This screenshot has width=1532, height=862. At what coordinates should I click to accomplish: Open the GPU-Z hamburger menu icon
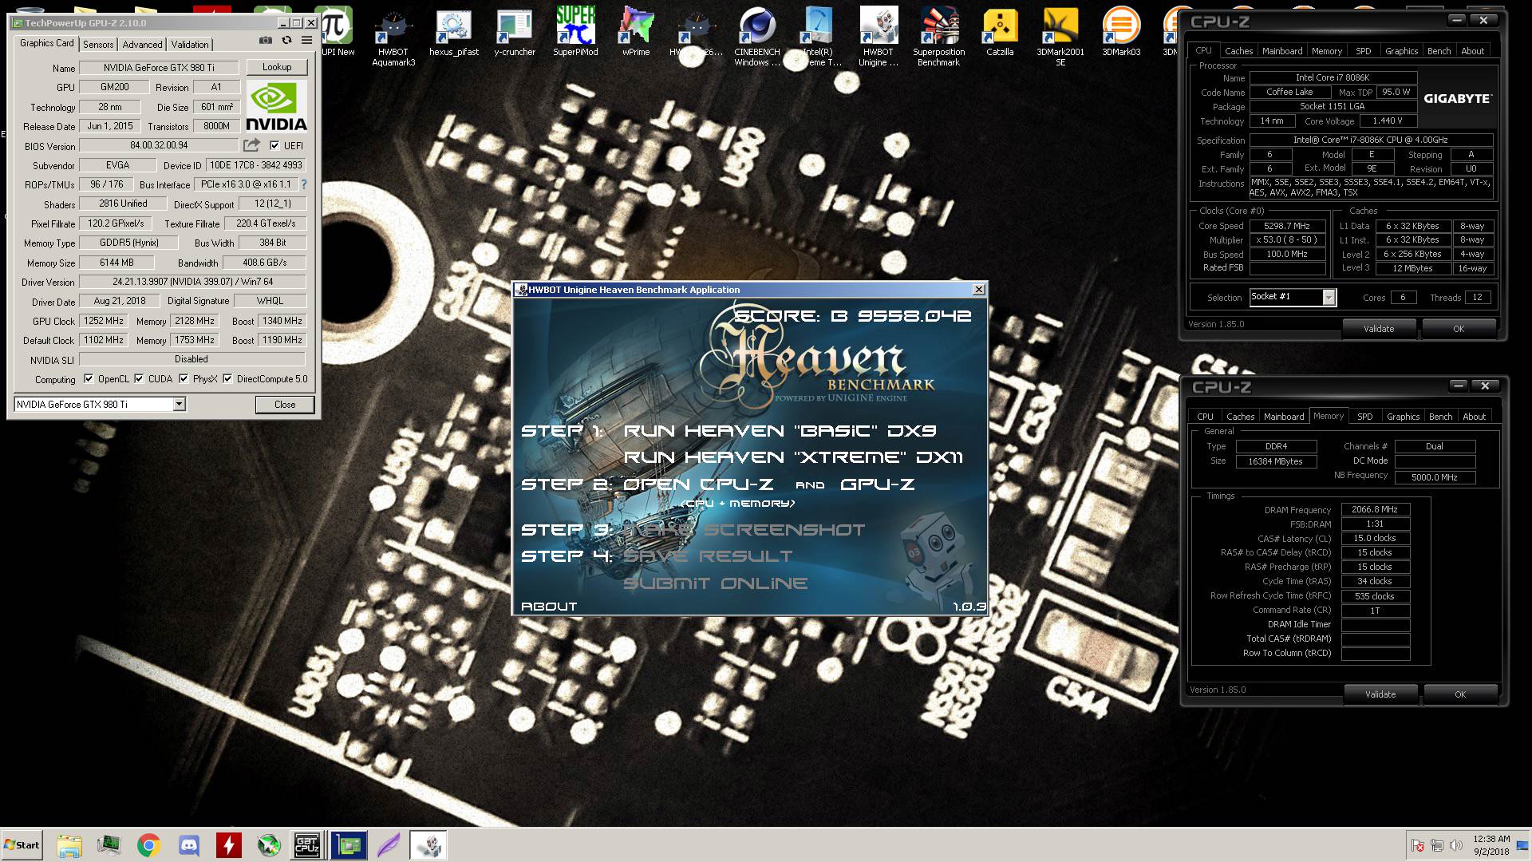pyautogui.click(x=306, y=41)
